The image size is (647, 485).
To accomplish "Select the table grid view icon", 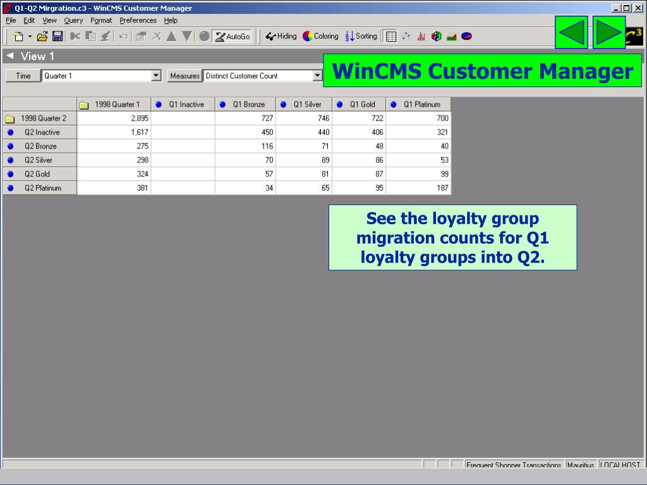I will pos(390,36).
